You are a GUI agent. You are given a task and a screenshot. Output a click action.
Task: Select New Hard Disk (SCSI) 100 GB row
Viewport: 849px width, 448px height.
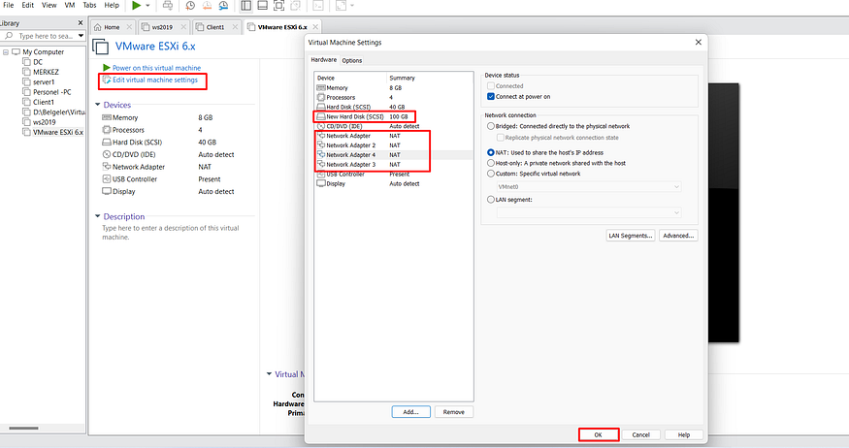click(x=394, y=116)
